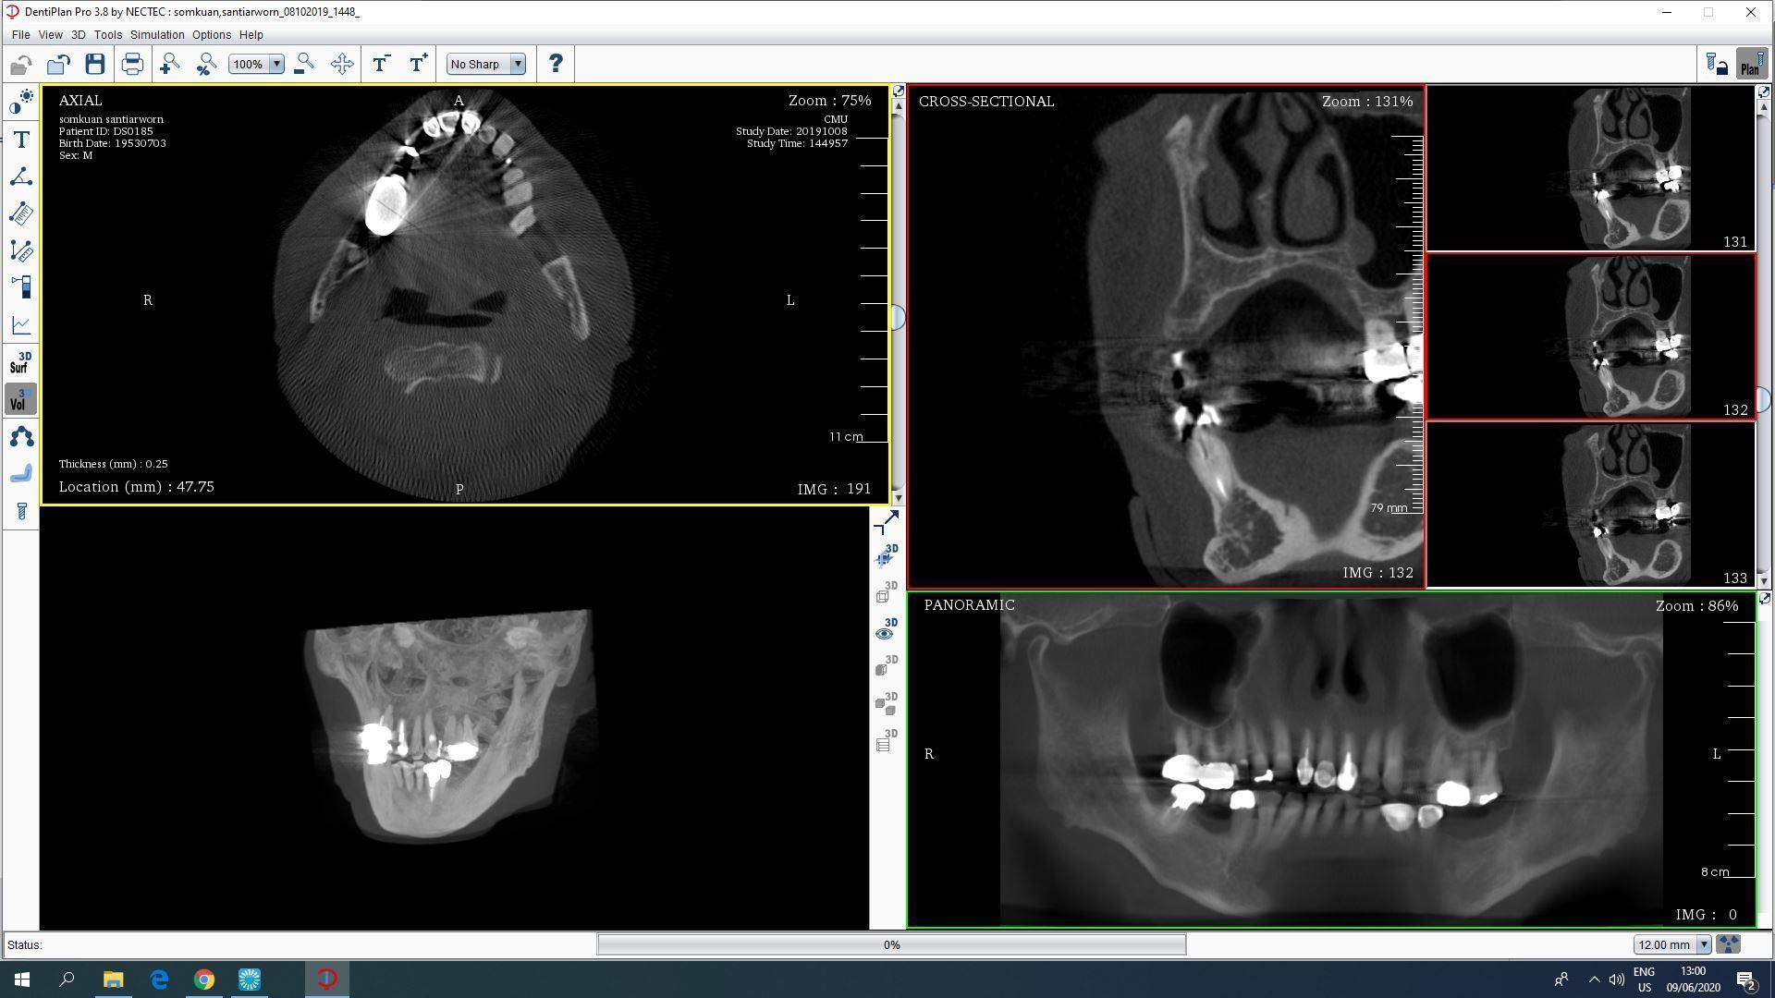Screen dimensions: 1775x998
Task: Zoom out with the minus magnifier
Action: click(303, 64)
